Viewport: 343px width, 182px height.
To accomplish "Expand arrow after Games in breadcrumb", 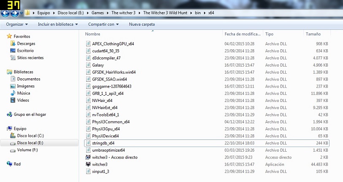I will click(108, 13).
